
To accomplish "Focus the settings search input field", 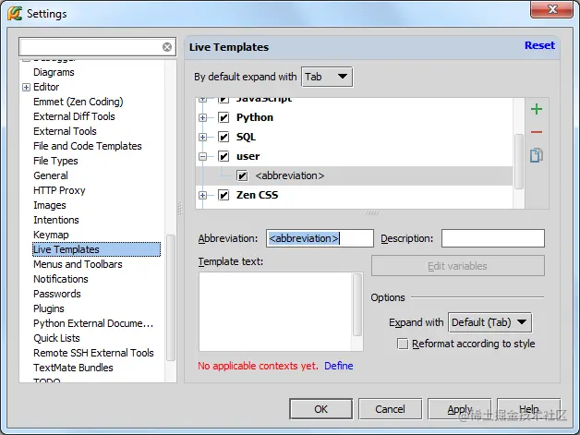I will (x=91, y=47).
